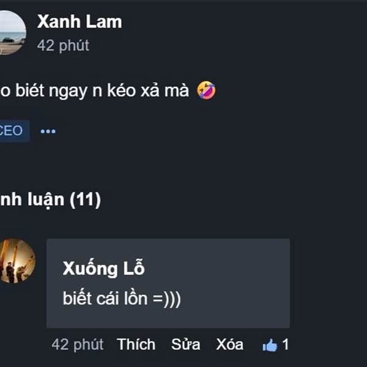Click the 'luận' word in the comments header
Viewport: 367px width, 367px height.
click(x=46, y=200)
